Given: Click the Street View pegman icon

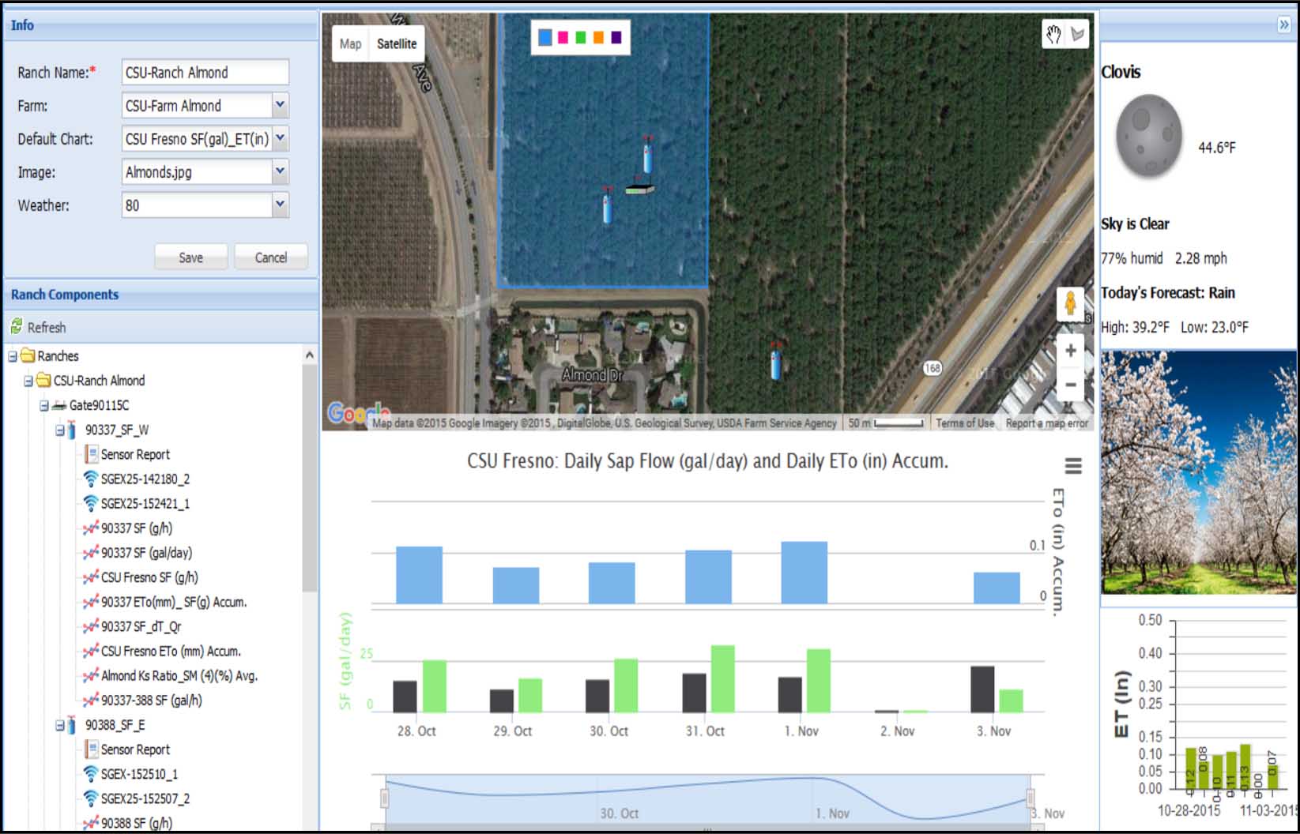Looking at the screenshot, I should (1070, 304).
